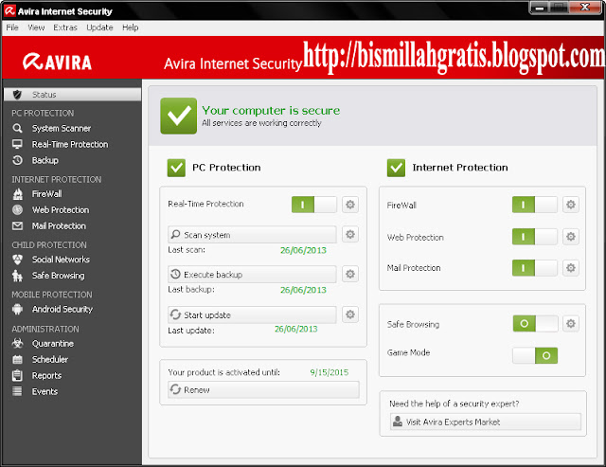Open Web Protection settings gear
Screen dimensions: 606x467
point(571,237)
